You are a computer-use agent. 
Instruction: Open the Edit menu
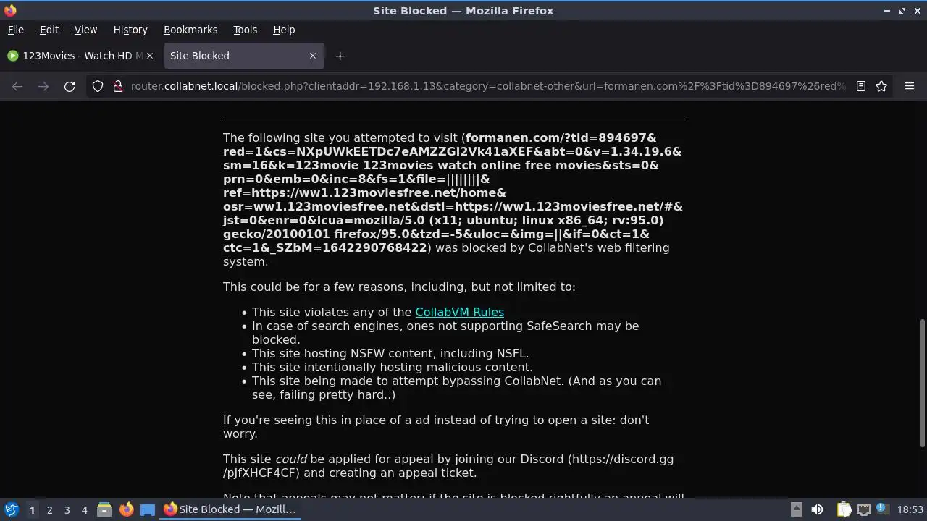coord(49,30)
